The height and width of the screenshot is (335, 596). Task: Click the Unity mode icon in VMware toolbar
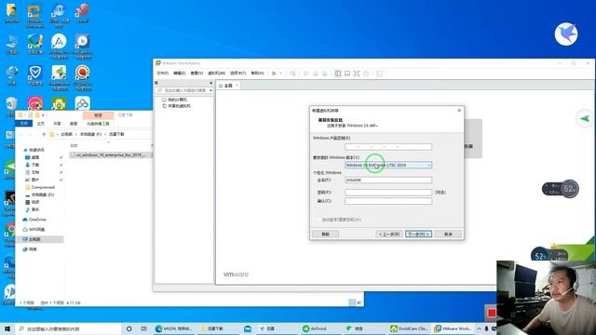pos(366,74)
